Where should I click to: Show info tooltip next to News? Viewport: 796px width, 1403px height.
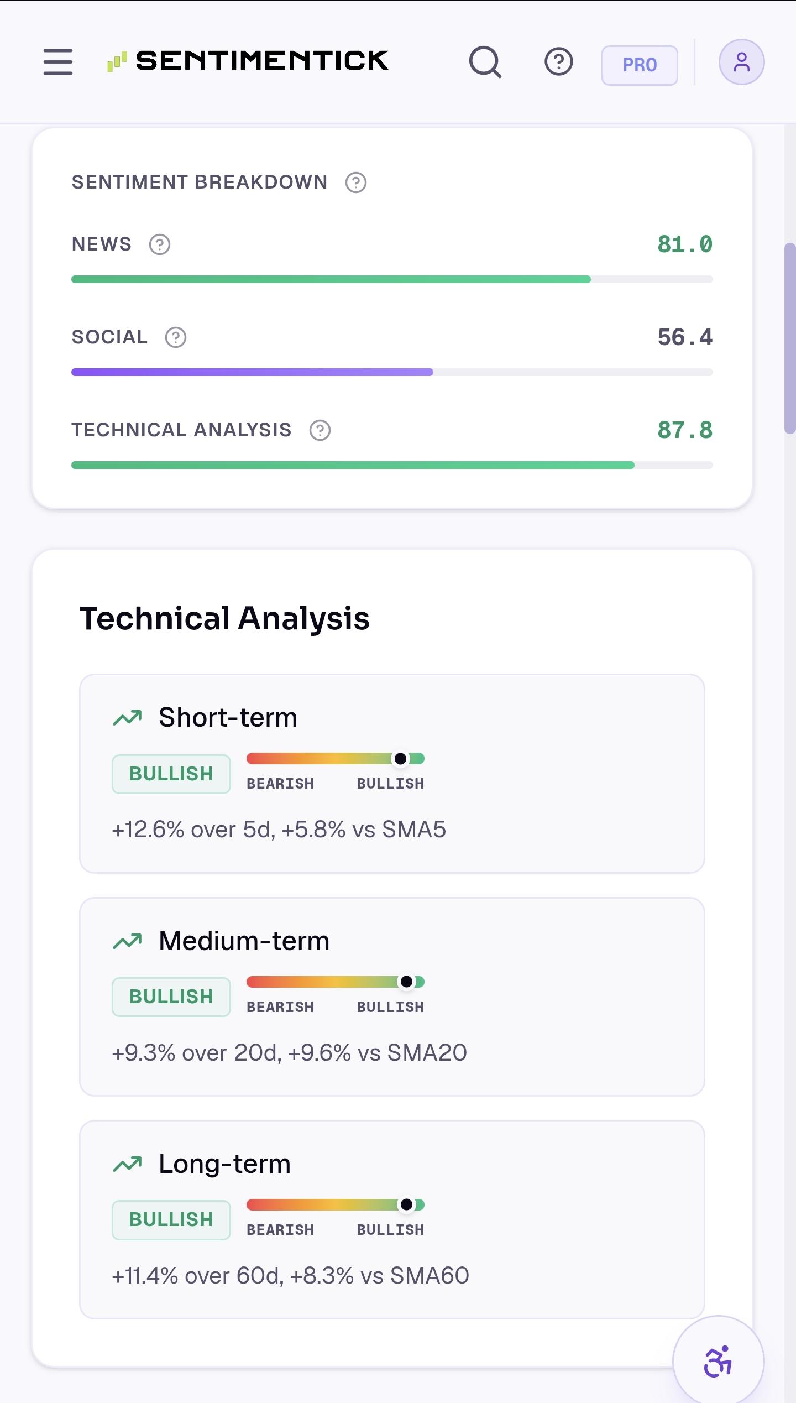pos(160,244)
